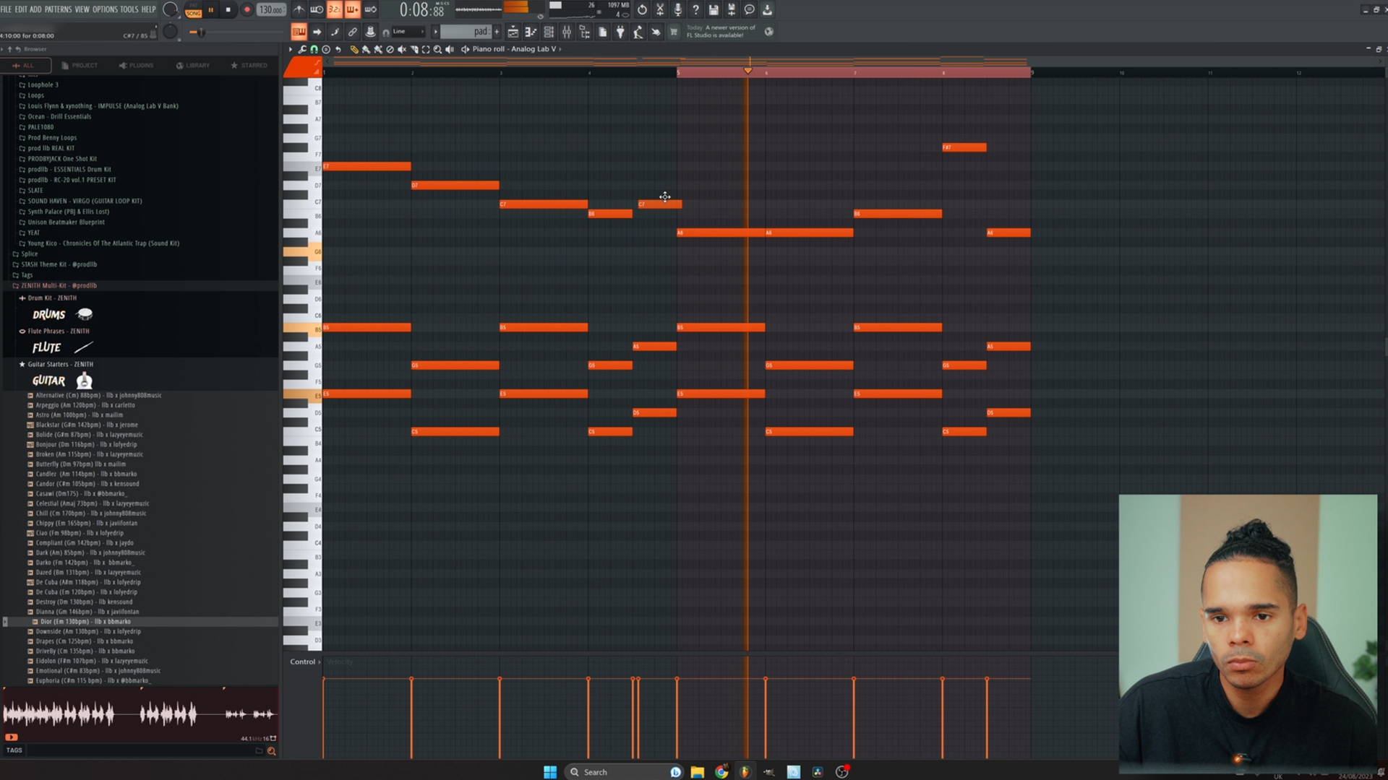Select Dior (Em 130bpm) sample
The width and height of the screenshot is (1388, 780).
[x=85, y=621]
